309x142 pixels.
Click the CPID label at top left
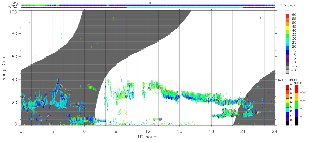click(15, 3)
